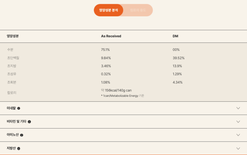247x155 pixels.
Task: Click the info icon beside 지방산
Action: coord(19,149)
